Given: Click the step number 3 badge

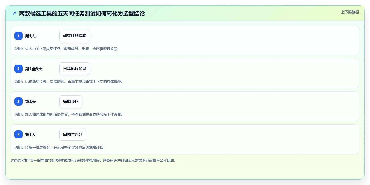Looking at the screenshot, I should (x=19, y=102).
